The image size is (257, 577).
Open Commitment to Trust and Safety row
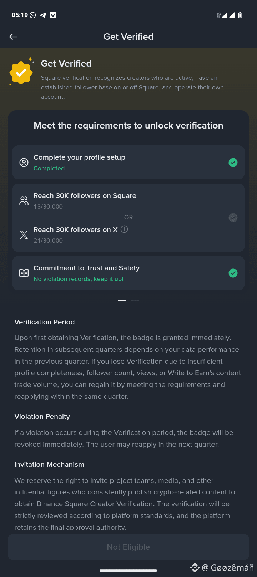tap(128, 273)
